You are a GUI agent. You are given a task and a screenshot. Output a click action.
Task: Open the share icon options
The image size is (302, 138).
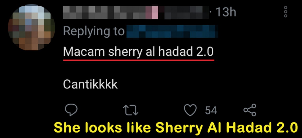coord(250,110)
